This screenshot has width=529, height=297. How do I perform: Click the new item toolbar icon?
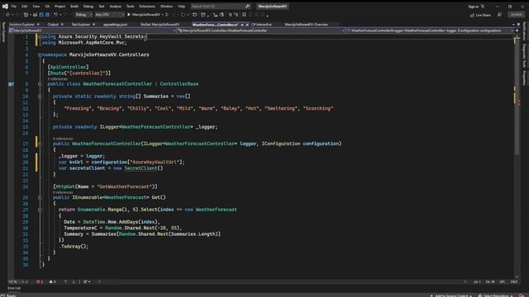click(26, 15)
